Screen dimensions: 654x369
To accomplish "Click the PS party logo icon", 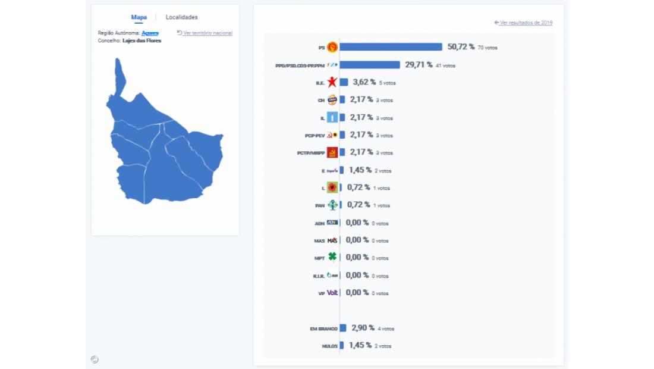I will point(332,47).
